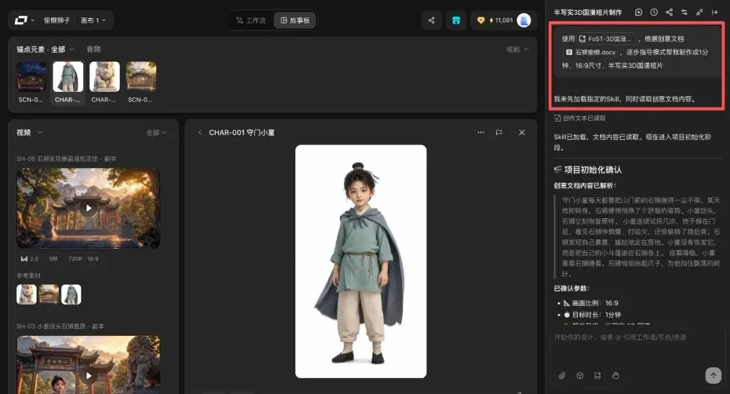The width and height of the screenshot is (730, 394).
Task: Collapse the chat panel with arrow icon
Action: point(714,13)
